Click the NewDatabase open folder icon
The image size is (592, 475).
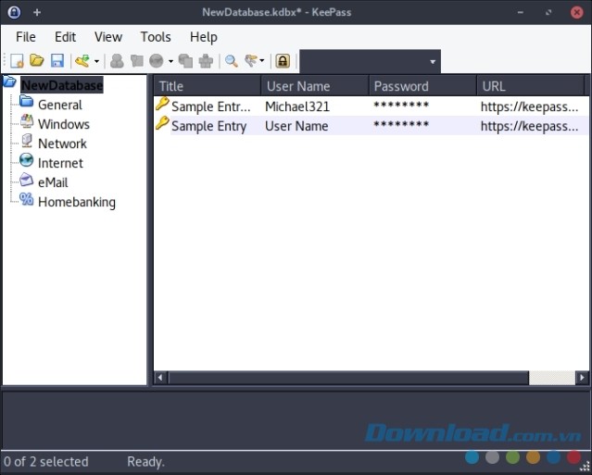point(9,81)
